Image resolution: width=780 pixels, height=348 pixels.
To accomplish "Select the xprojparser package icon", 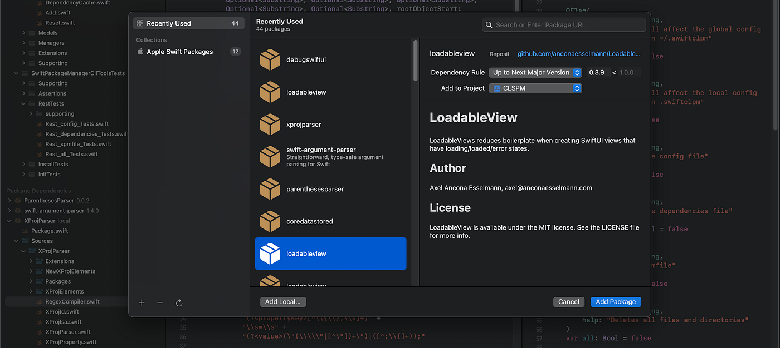I will coord(270,125).
